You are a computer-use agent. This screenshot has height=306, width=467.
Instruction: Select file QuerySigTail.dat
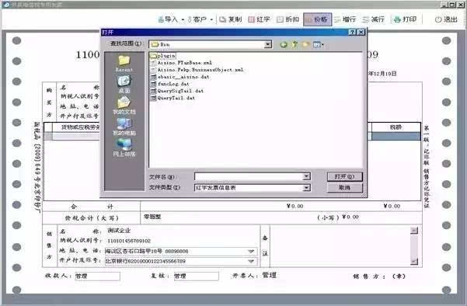click(x=177, y=91)
